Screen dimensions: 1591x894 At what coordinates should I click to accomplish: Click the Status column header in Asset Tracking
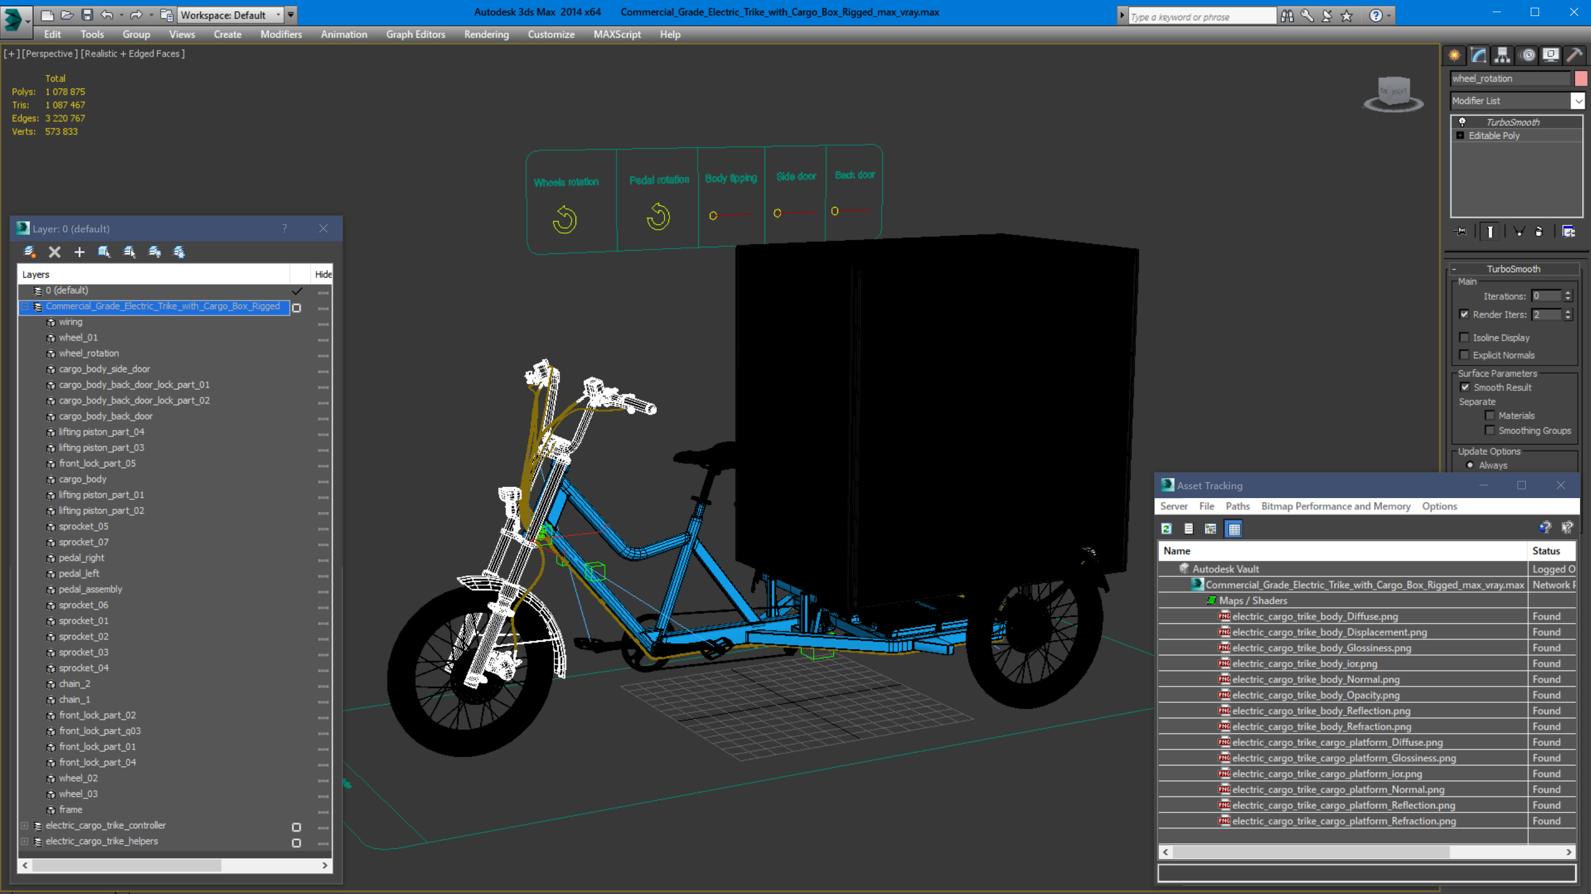1552,551
